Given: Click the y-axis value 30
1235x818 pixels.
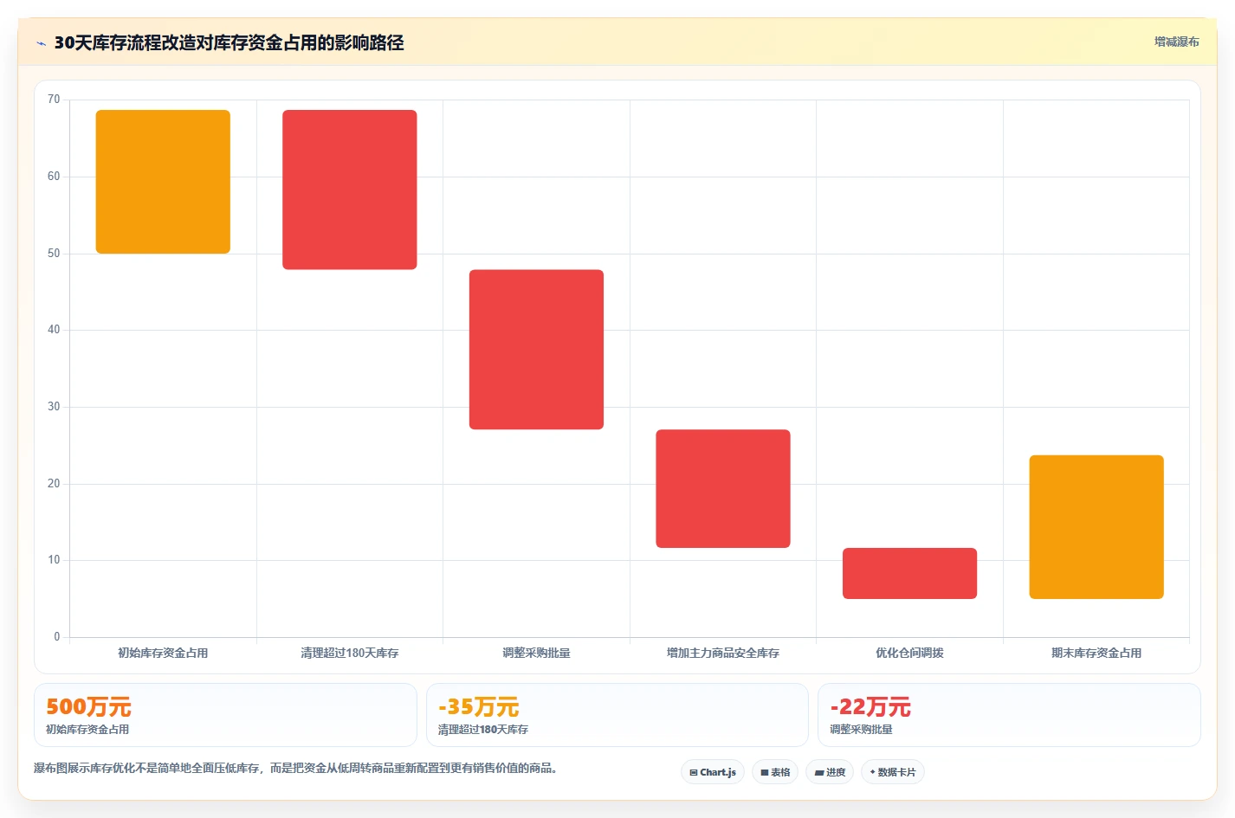Looking at the screenshot, I should [54, 407].
